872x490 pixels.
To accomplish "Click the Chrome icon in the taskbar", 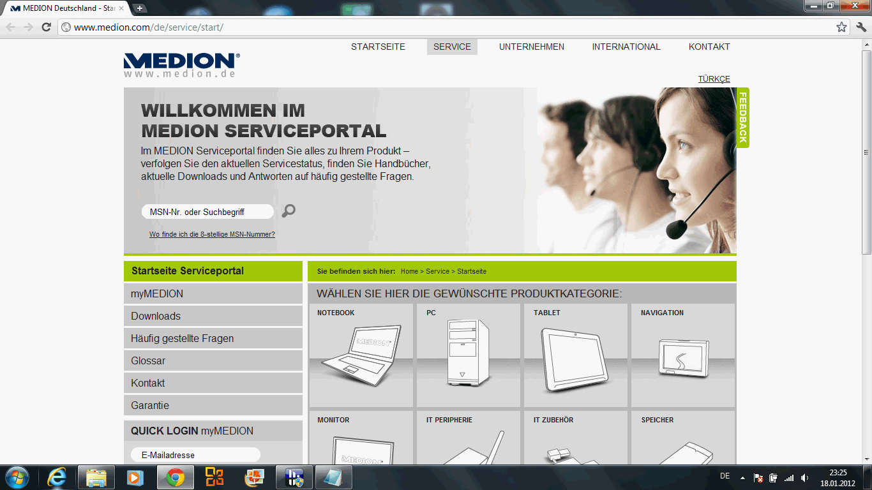I will click(176, 477).
